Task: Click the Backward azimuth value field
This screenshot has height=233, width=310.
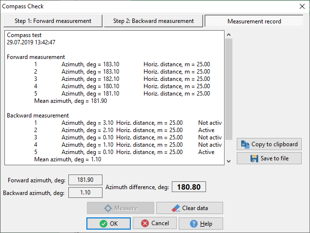Action: [85, 193]
